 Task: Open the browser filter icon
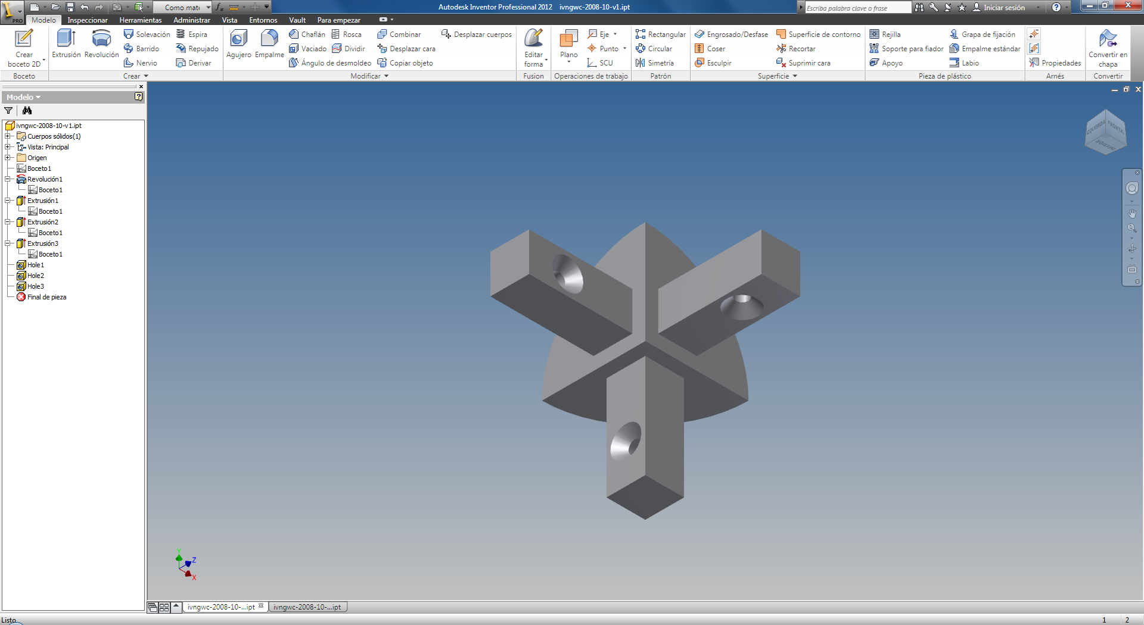(x=8, y=110)
